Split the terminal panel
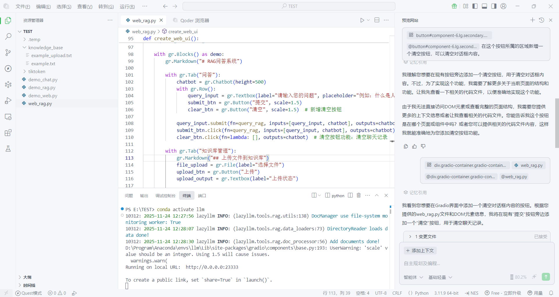This screenshot has height=297, width=559. click(x=350, y=195)
